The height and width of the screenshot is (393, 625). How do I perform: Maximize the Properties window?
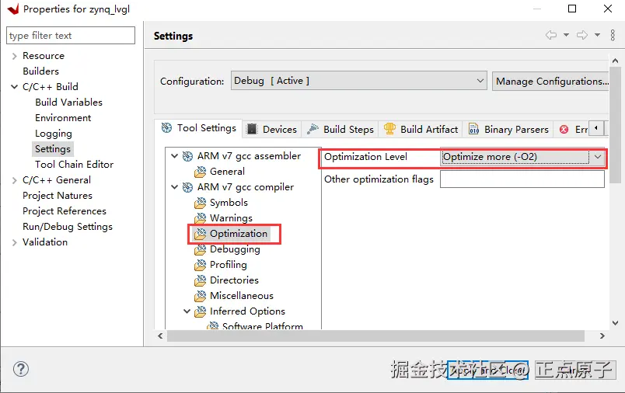tap(572, 9)
